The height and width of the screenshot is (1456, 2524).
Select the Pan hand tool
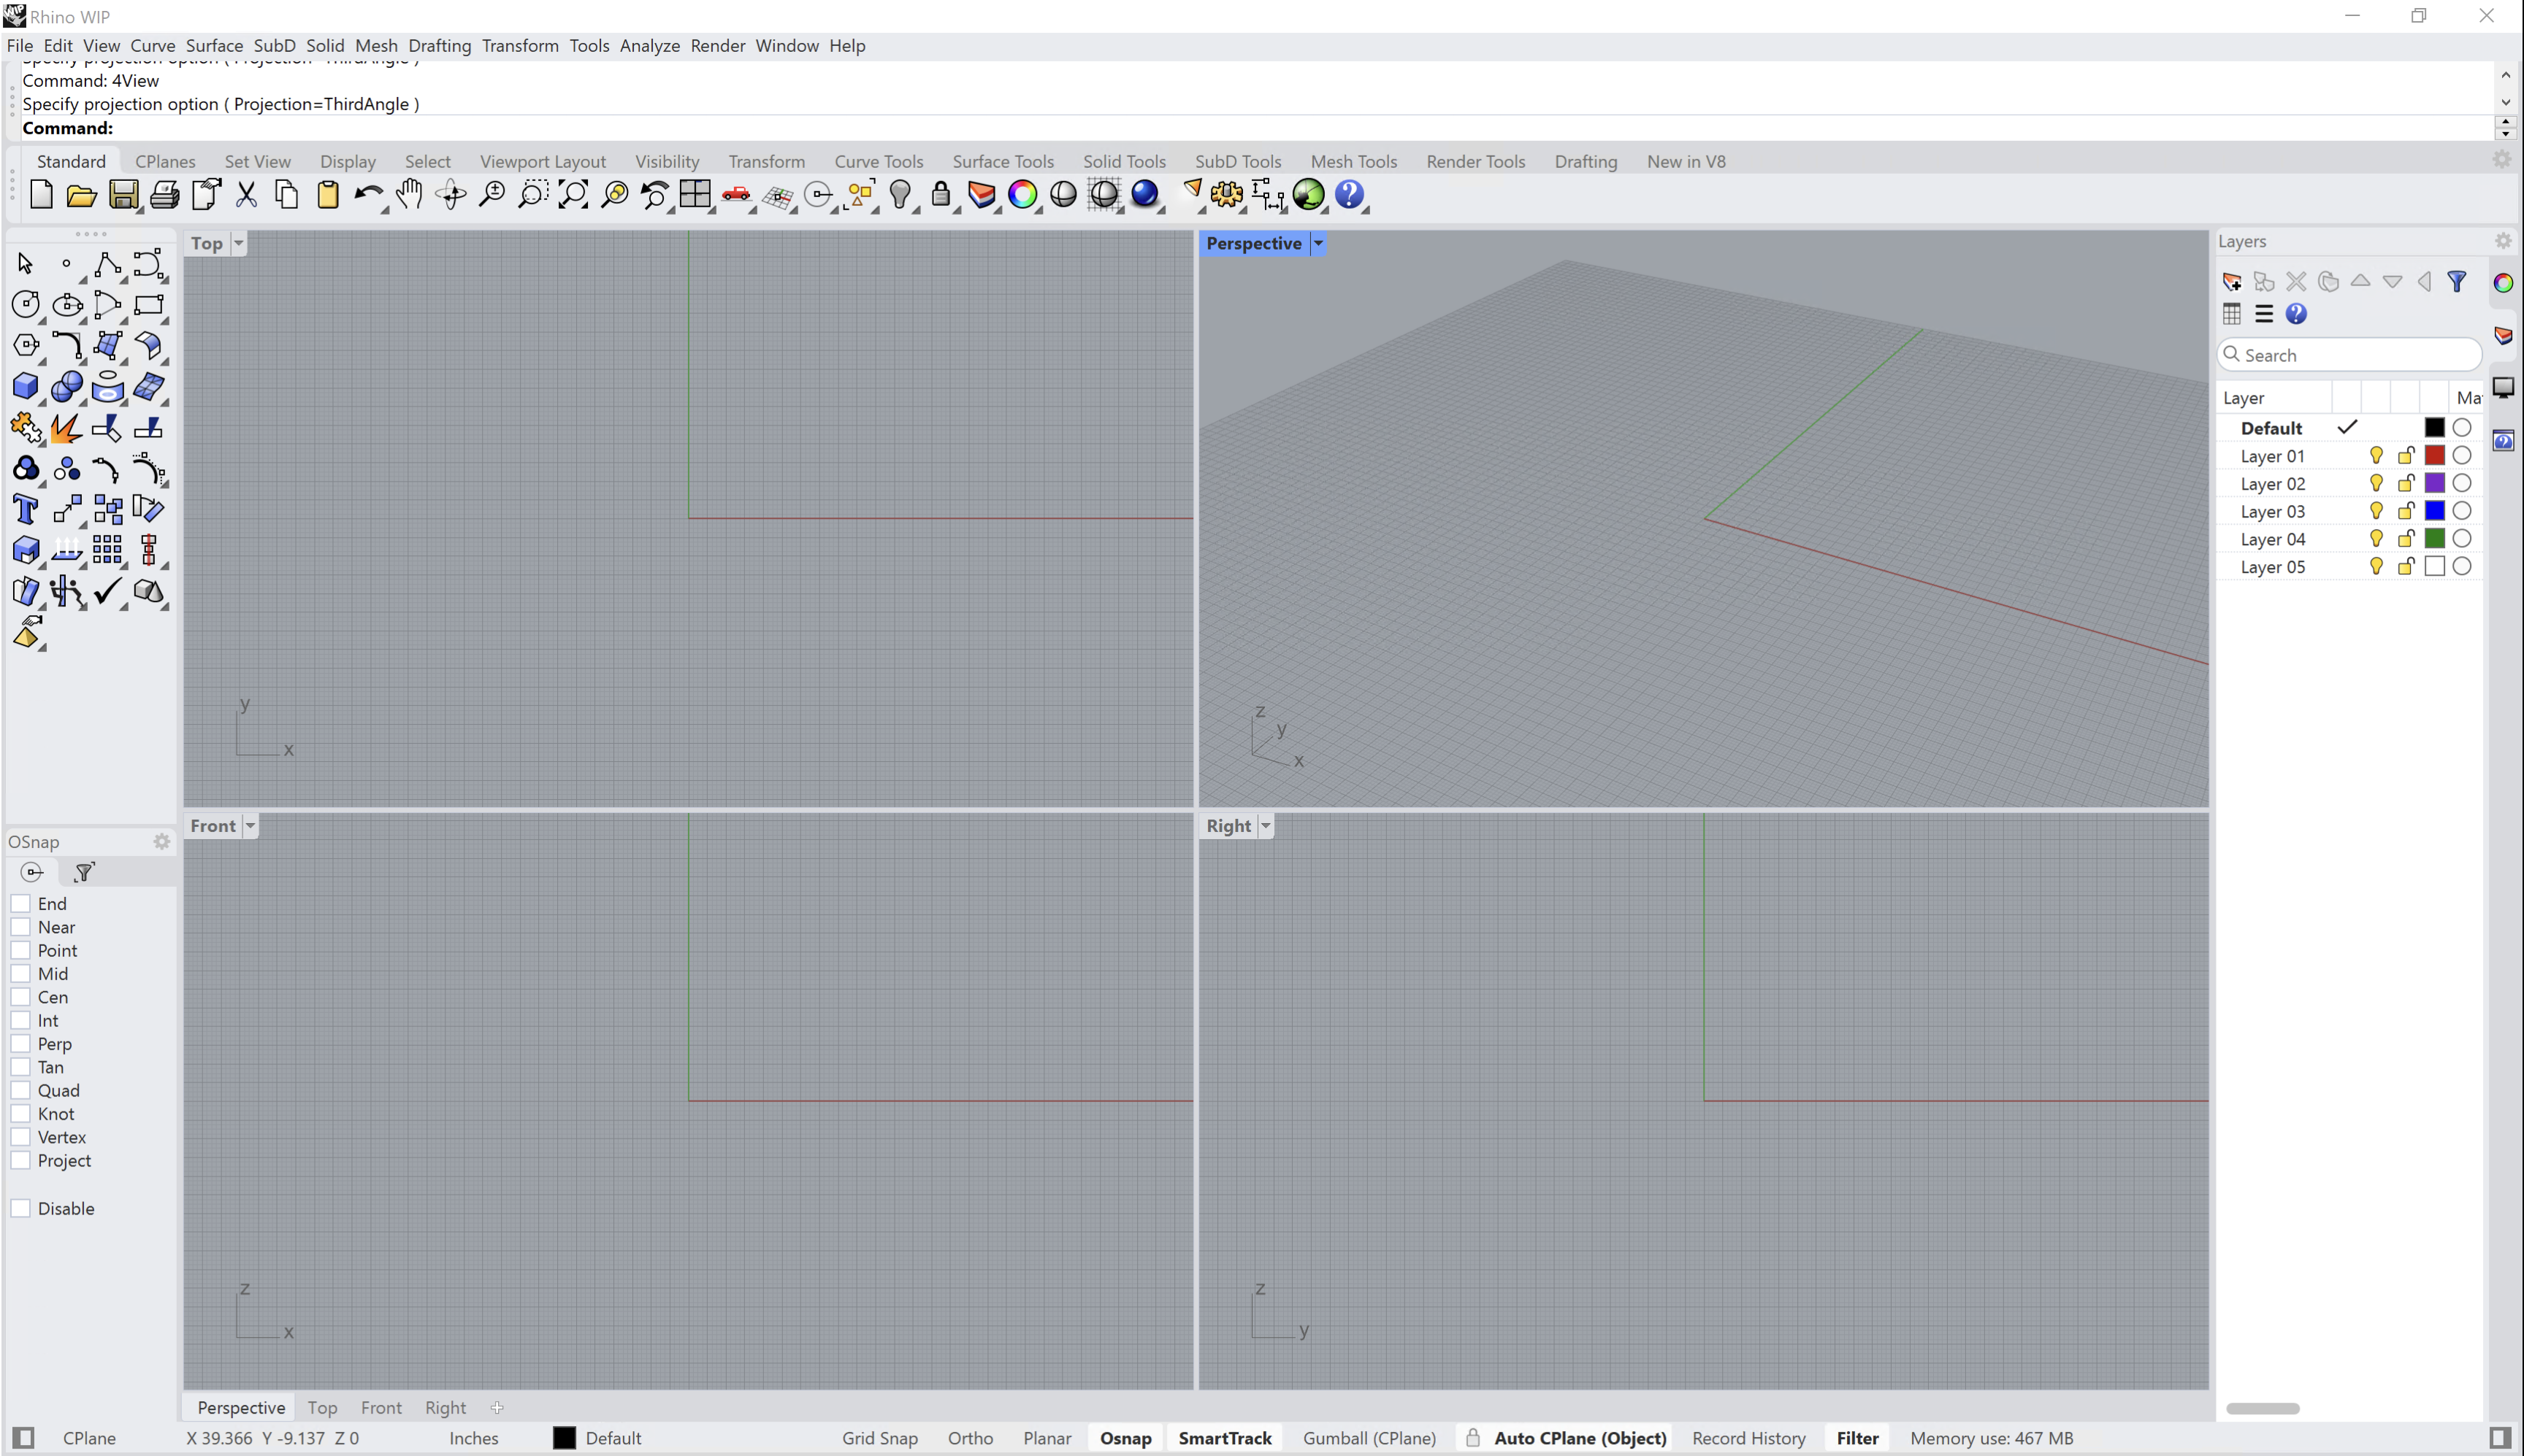tap(408, 195)
